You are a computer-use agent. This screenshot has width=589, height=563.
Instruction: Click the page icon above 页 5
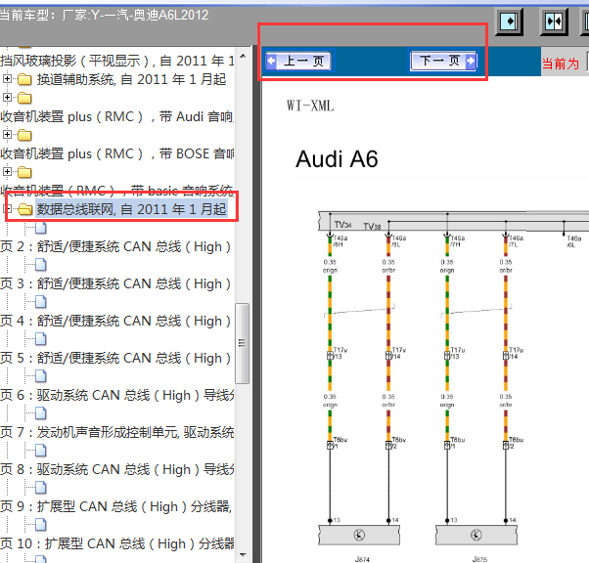(40, 339)
